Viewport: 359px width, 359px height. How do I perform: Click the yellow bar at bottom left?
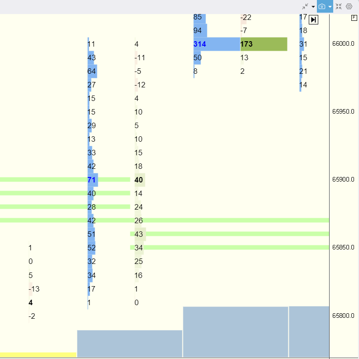[x=38, y=355]
